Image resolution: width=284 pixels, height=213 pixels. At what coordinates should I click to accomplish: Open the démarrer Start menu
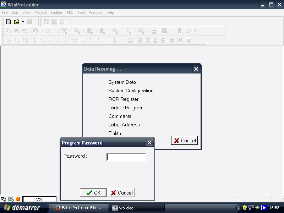(24, 208)
